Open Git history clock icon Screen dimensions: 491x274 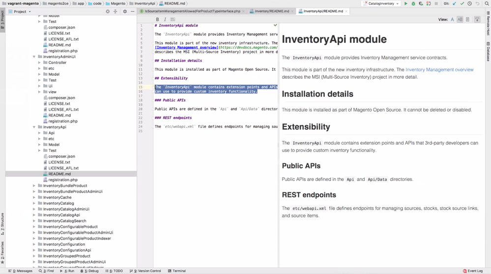coord(469,3)
